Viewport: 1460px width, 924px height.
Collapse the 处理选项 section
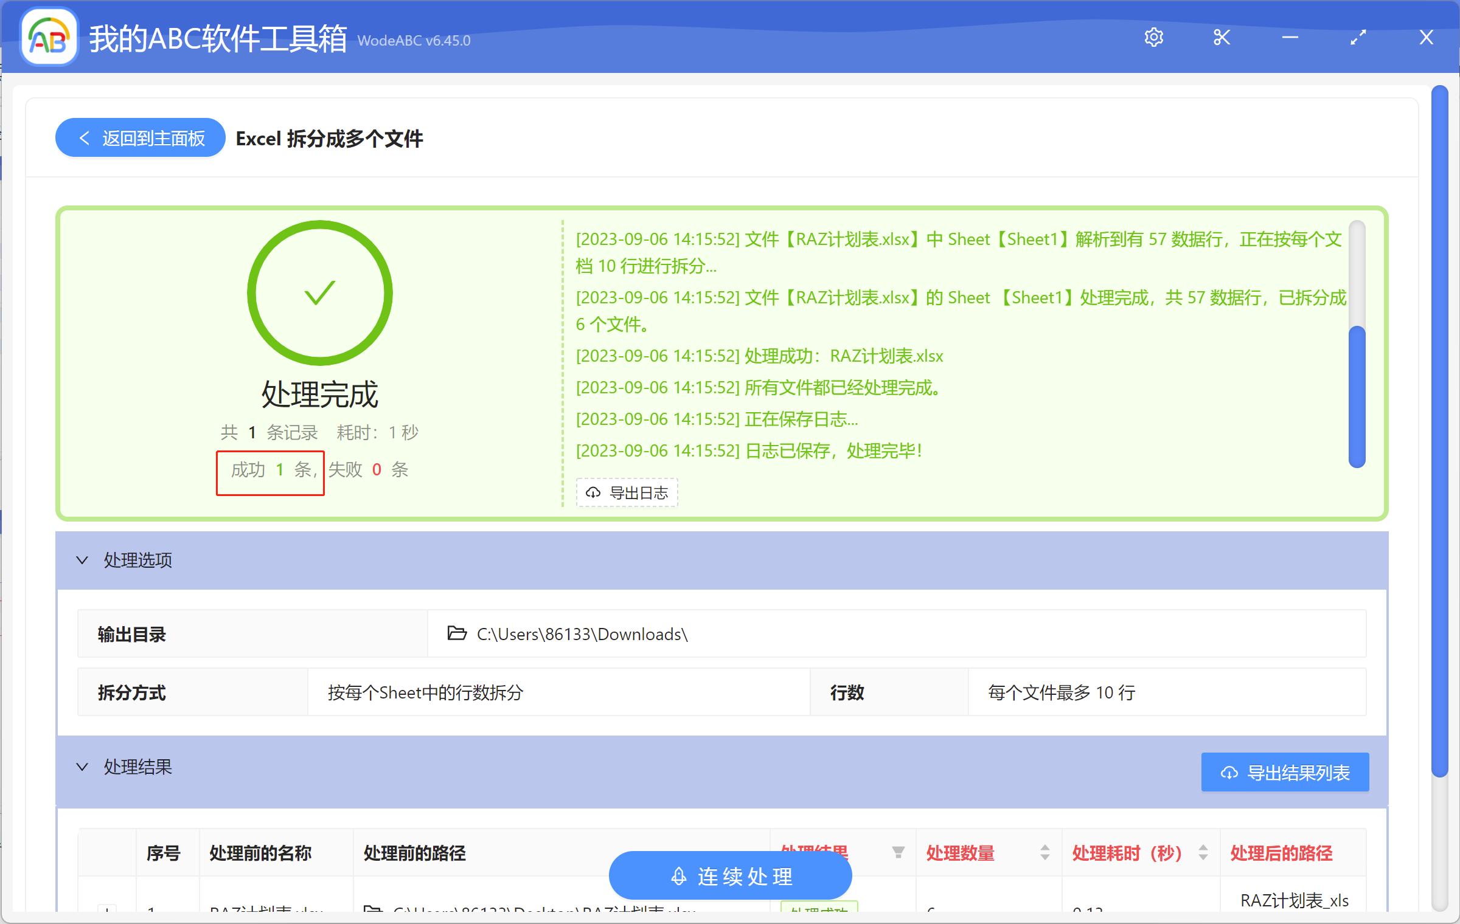pos(83,560)
